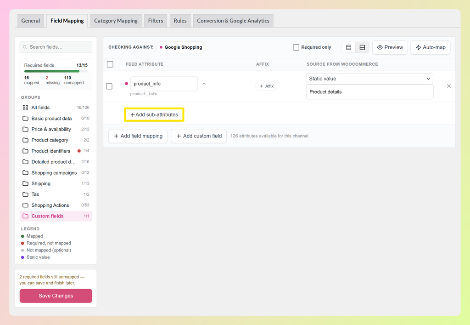
Task: Click the folder icon beside Tax
Action: (26, 194)
